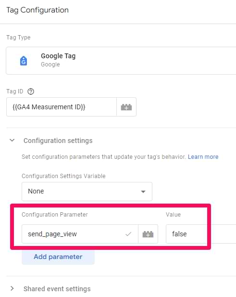This screenshot has height=297, width=236.
Task: Click the Google Tag name text
Action: (58, 56)
